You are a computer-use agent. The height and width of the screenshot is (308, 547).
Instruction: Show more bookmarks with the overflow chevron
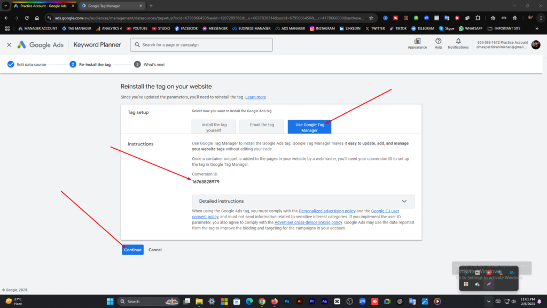click(x=537, y=29)
